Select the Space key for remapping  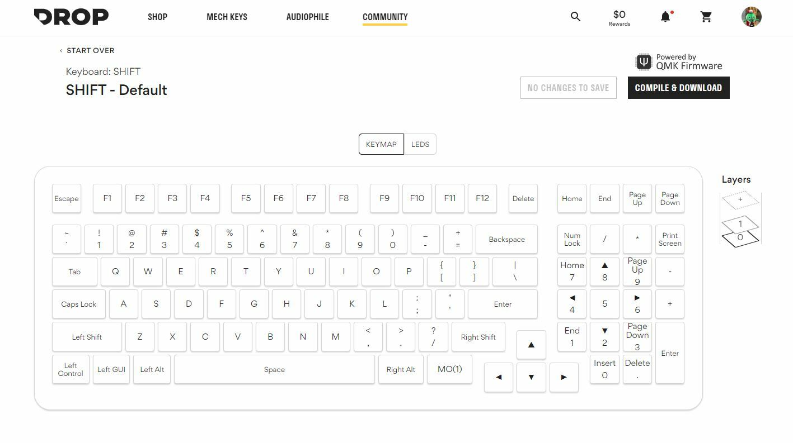[274, 369]
